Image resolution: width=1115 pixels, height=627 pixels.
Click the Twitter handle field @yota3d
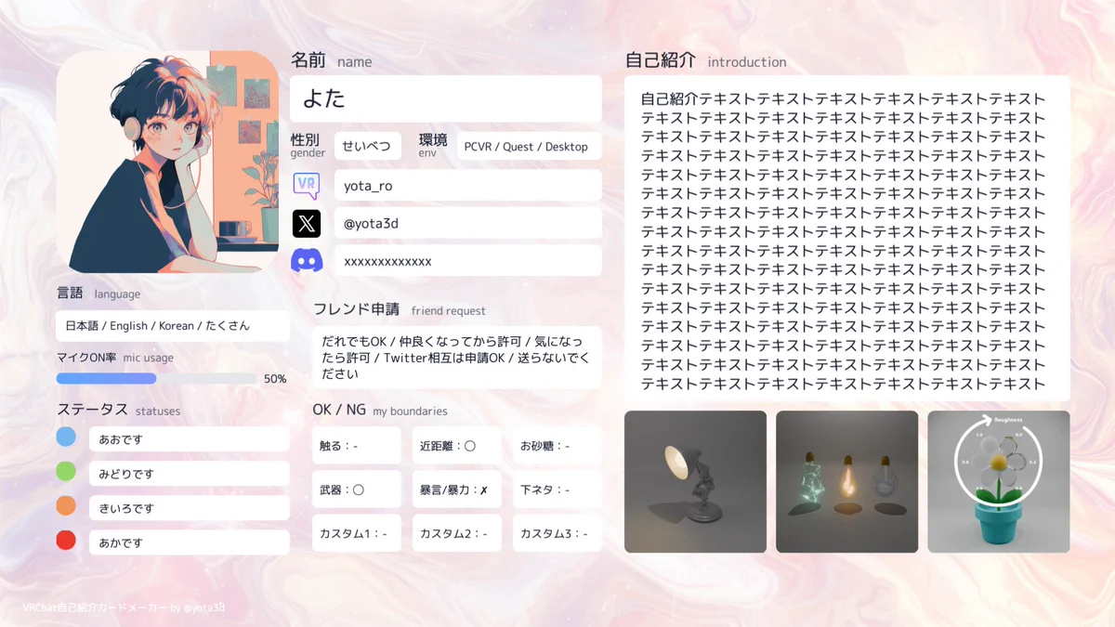(468, 223)
